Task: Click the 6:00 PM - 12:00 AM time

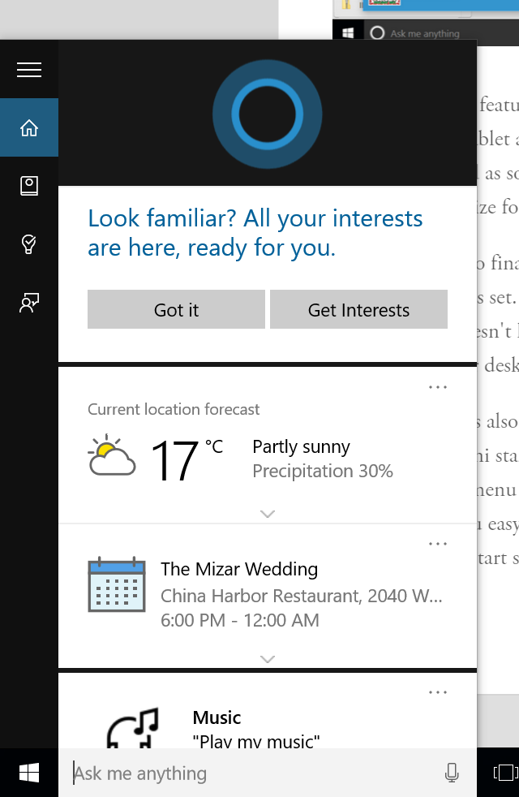Action: (x=240, y=620)
